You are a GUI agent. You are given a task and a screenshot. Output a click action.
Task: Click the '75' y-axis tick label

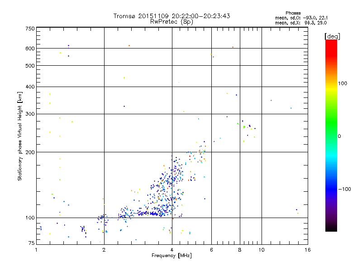click(32, 243)
